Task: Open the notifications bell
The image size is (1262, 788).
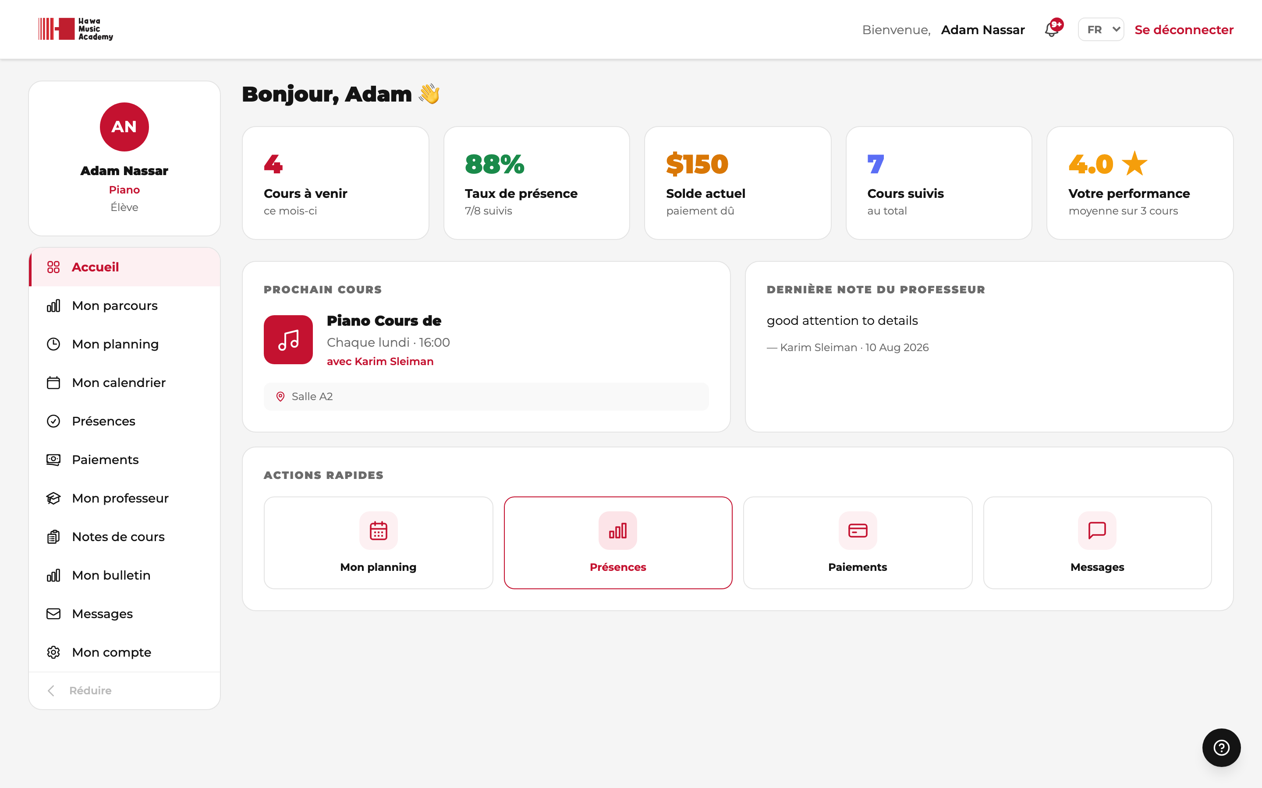Action: [1053, 29]
